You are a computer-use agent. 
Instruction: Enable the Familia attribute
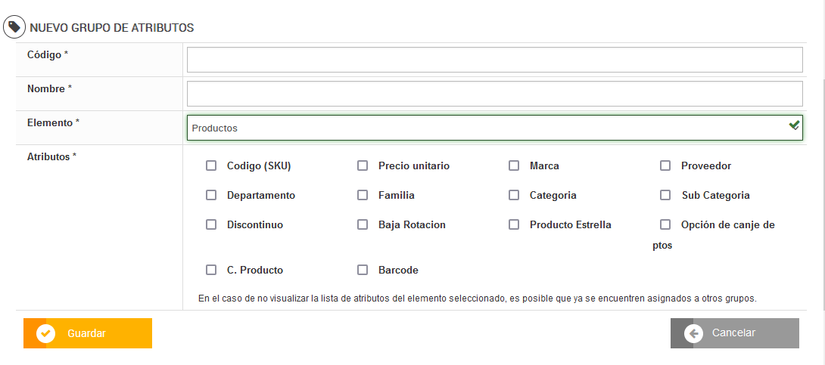tap(363, 195)
